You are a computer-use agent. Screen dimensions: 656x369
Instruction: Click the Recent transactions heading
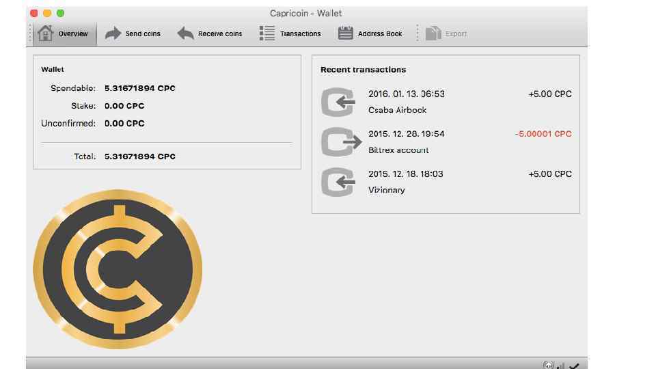(x=363, y=70)
